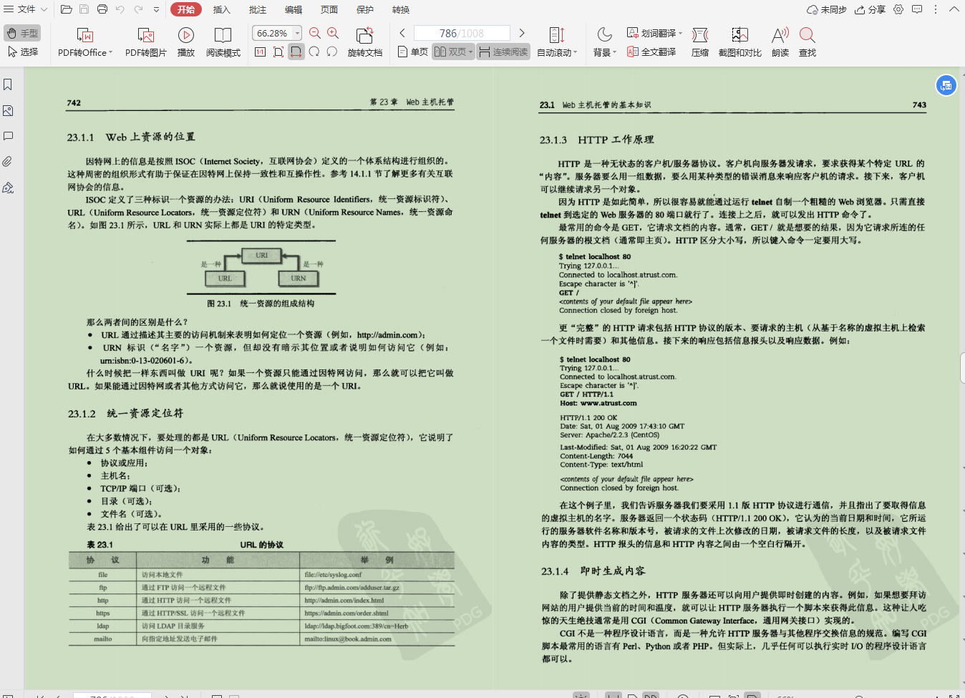Start 朗读 read-aloud
965x698 pixels.
[780, 42]
